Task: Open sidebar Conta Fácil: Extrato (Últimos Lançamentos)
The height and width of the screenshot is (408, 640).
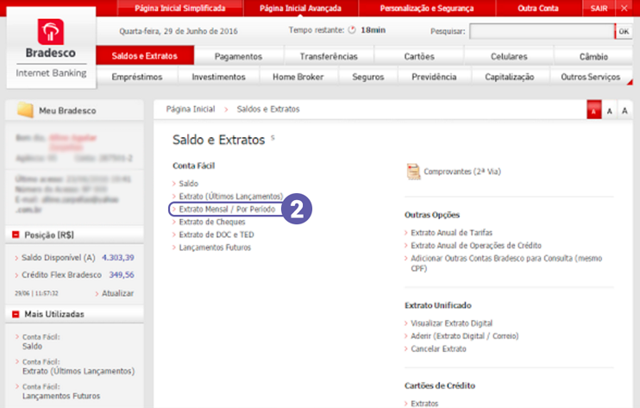Action: [x=78, y=367]
